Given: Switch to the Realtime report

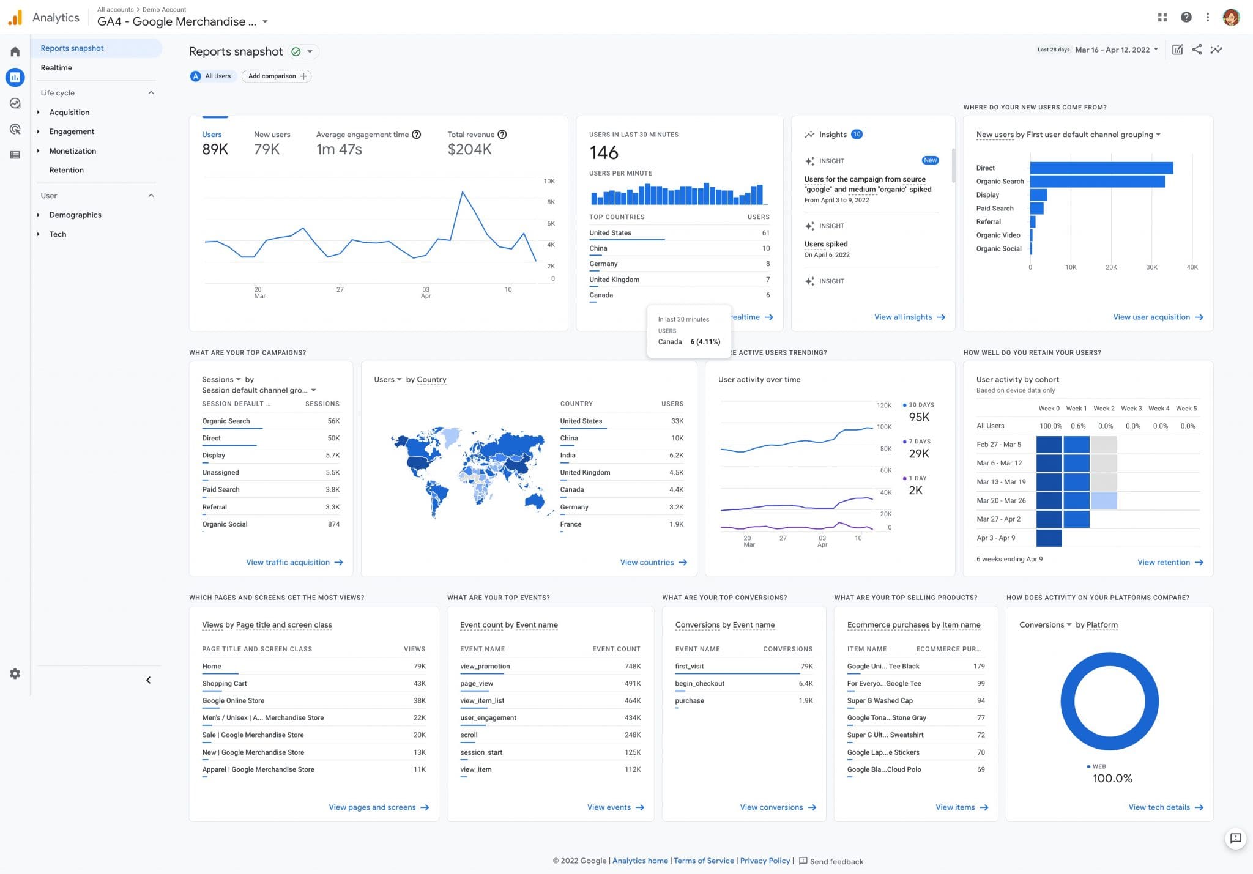Looking at the screenshot, I should tap(56, 67).
